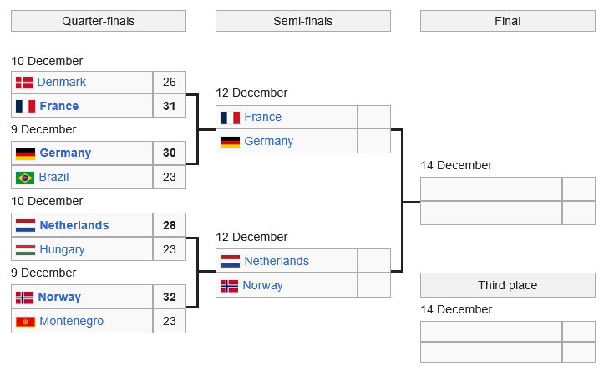Screen dimensions: 609x376
Task: Click the Norway flag in semi-finals
Action: 229,286
